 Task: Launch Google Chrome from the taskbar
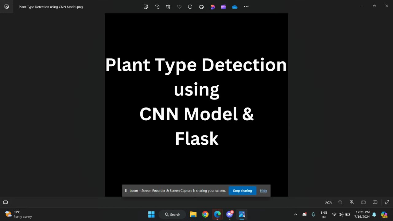click(205, 214)
